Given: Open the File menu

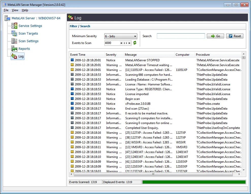Looking at the screenshot, I should tap(6, 10).
